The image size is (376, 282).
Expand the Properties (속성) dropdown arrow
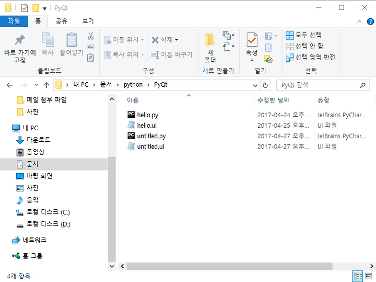252,61
